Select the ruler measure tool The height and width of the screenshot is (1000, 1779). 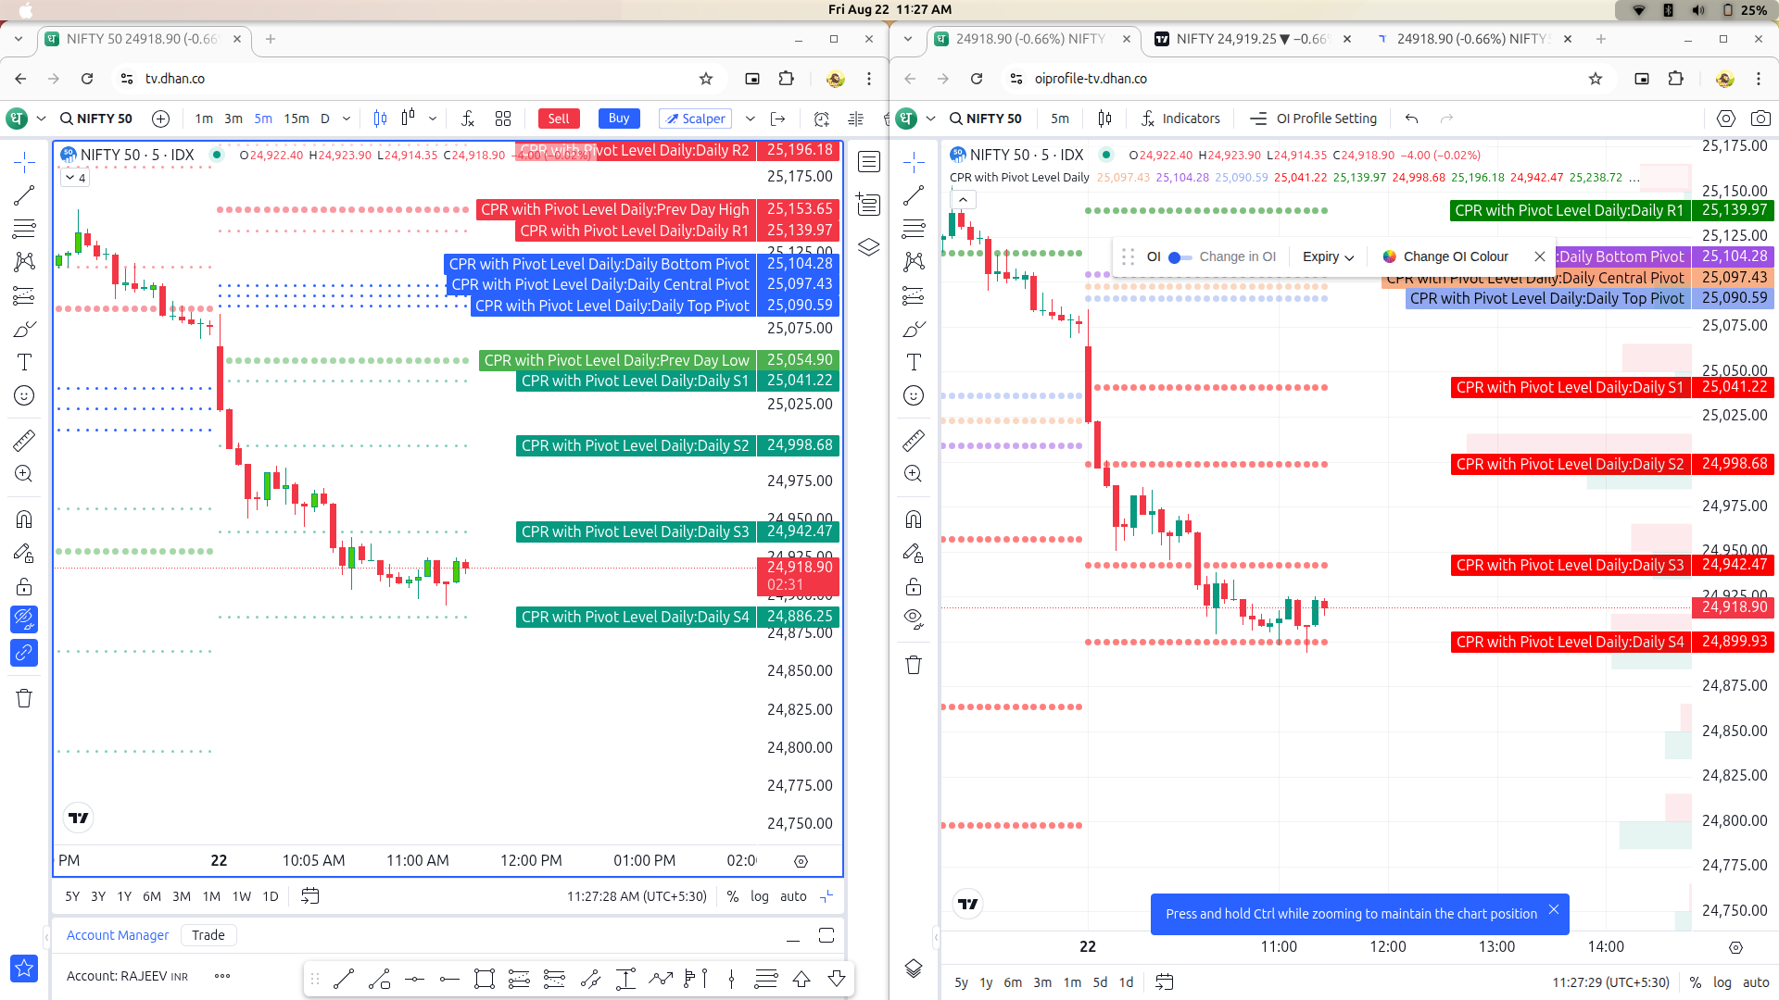point(24,440)
